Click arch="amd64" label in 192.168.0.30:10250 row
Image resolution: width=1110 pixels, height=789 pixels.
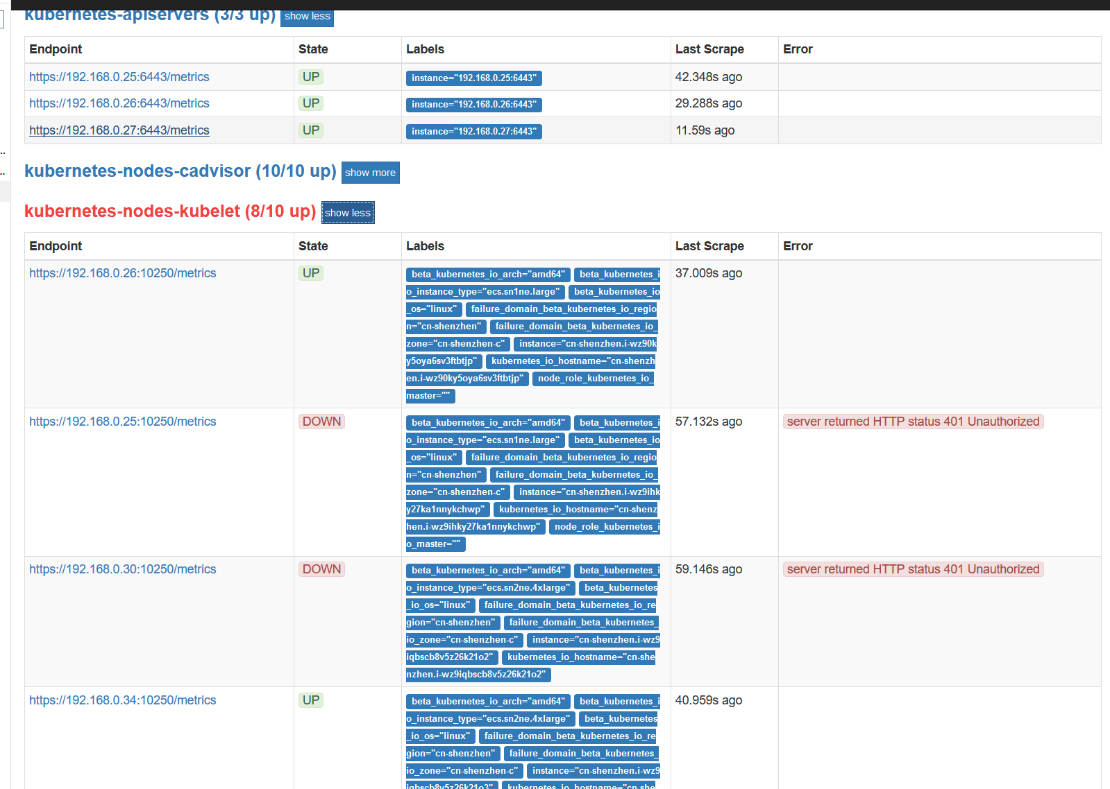click(488, 571)
